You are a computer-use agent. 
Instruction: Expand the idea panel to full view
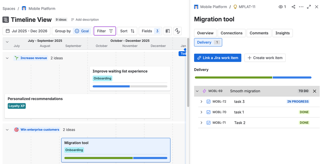point(309,7)
